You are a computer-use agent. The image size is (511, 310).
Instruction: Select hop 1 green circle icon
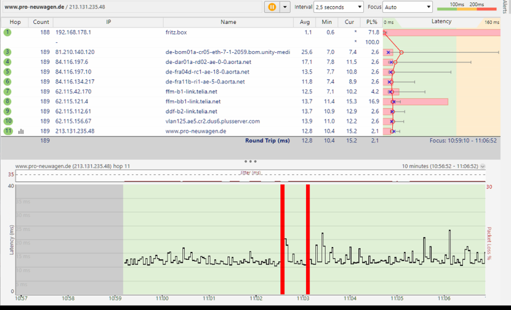pos(7,32)
